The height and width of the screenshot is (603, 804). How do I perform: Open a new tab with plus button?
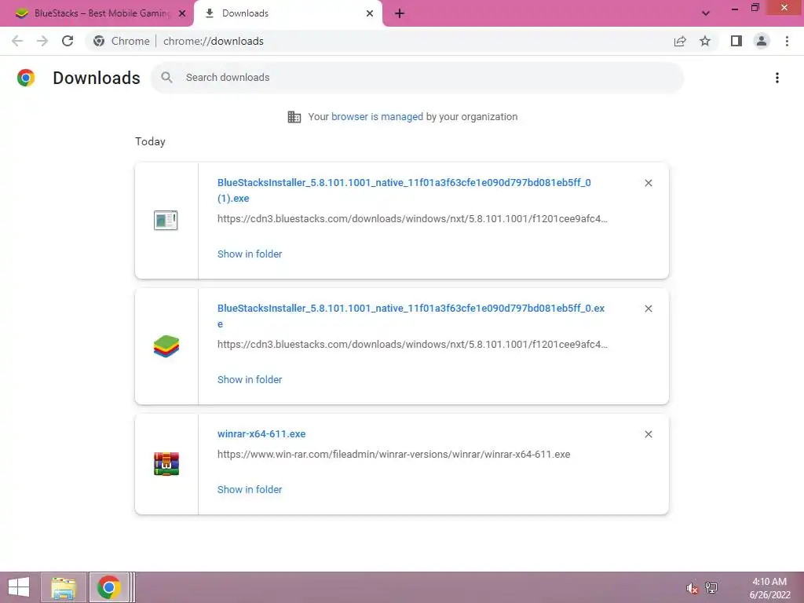click(400, 13)
